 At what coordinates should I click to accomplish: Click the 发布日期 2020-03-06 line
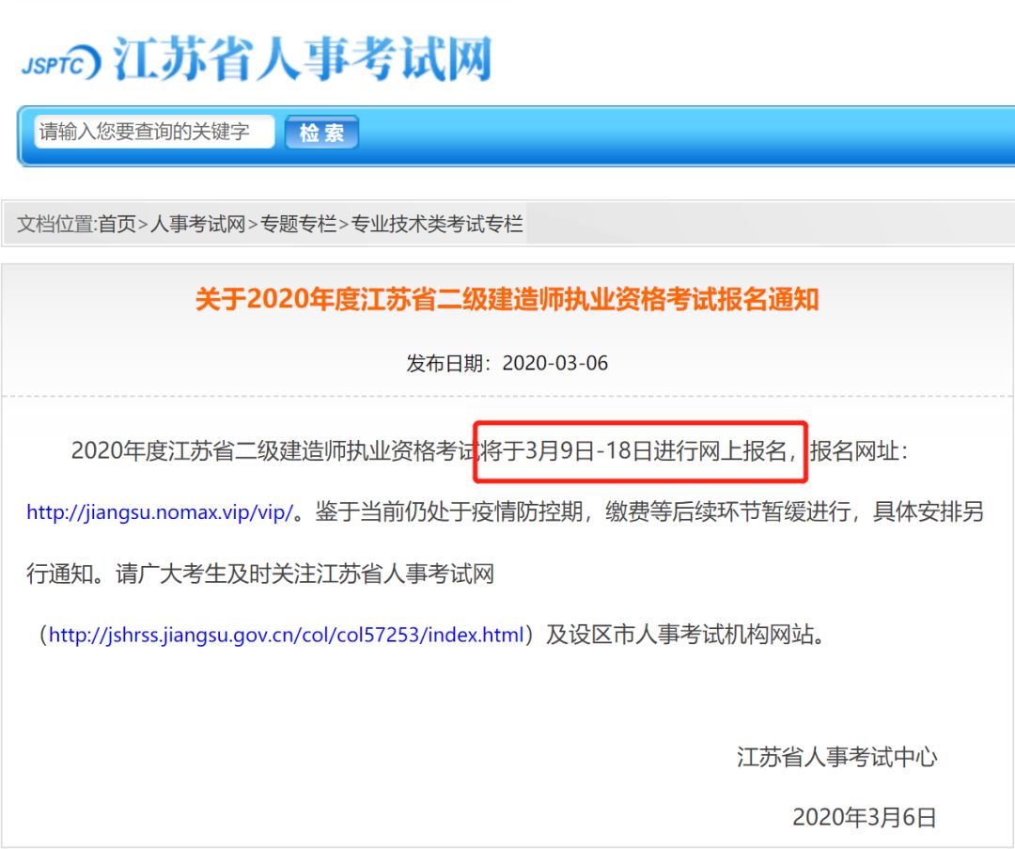coord(507,363)
